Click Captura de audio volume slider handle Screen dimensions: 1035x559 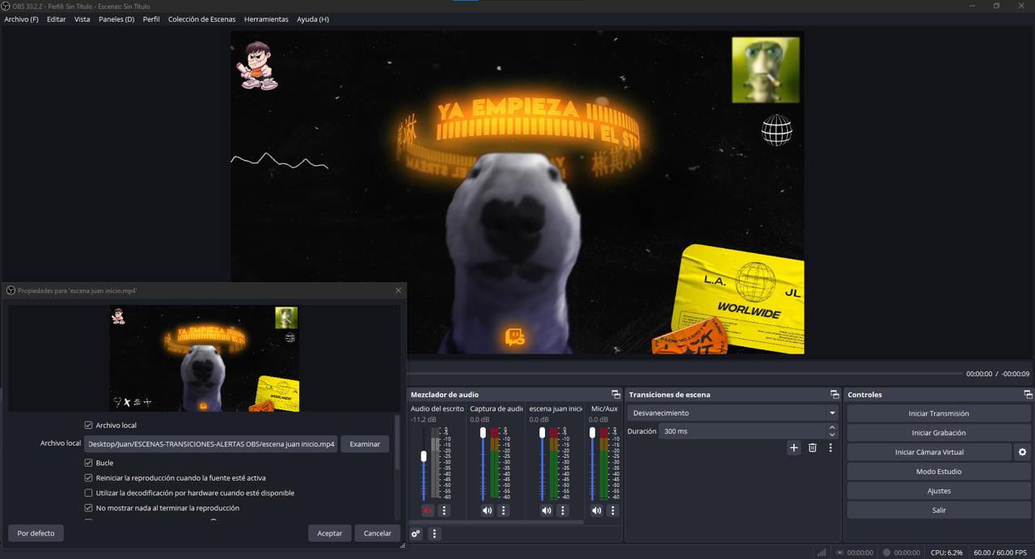(483, 433)
